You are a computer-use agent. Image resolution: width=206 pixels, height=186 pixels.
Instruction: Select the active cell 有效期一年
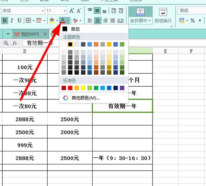[x=122, y=106]
